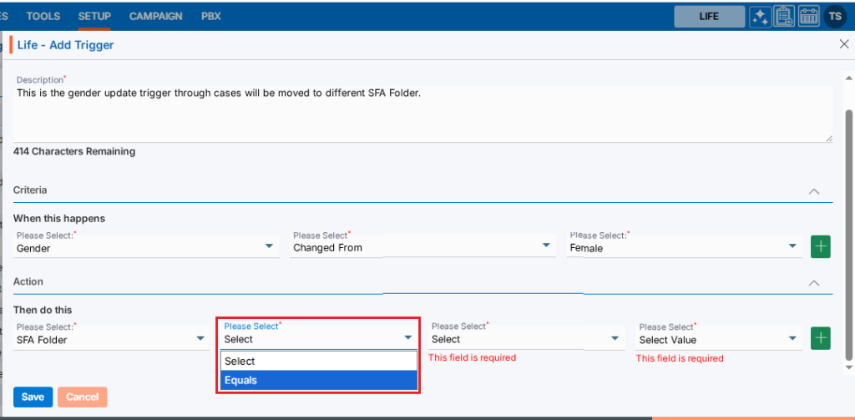Choose the Select option in the list

point(318,361)
